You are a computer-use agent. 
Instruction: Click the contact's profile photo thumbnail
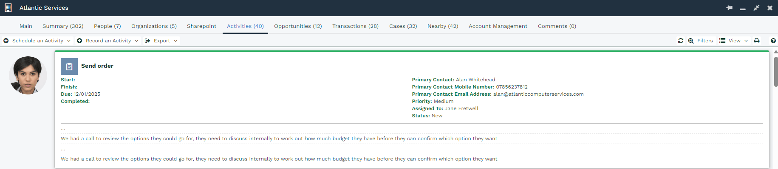pos(28,75)
